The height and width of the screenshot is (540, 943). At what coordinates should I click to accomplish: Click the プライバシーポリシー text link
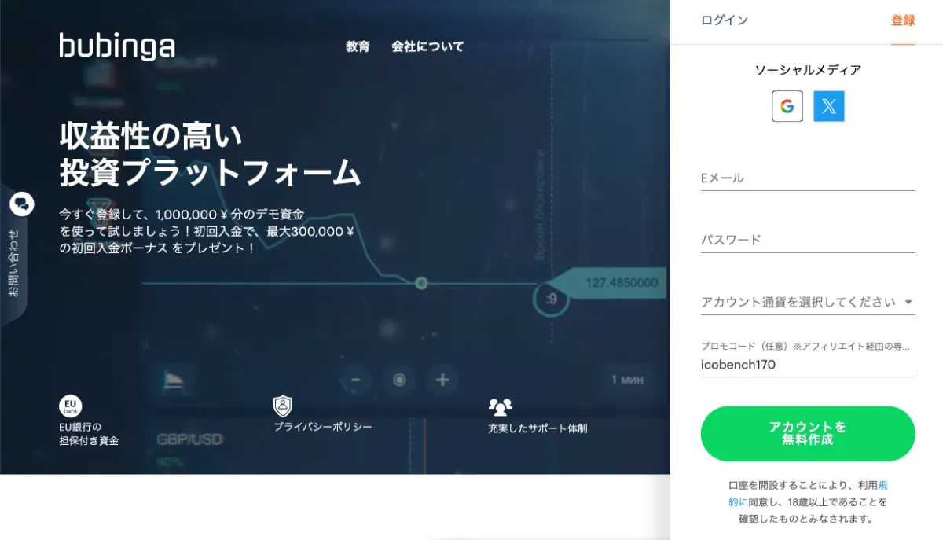pyautogui.click(x=323, y=427)
